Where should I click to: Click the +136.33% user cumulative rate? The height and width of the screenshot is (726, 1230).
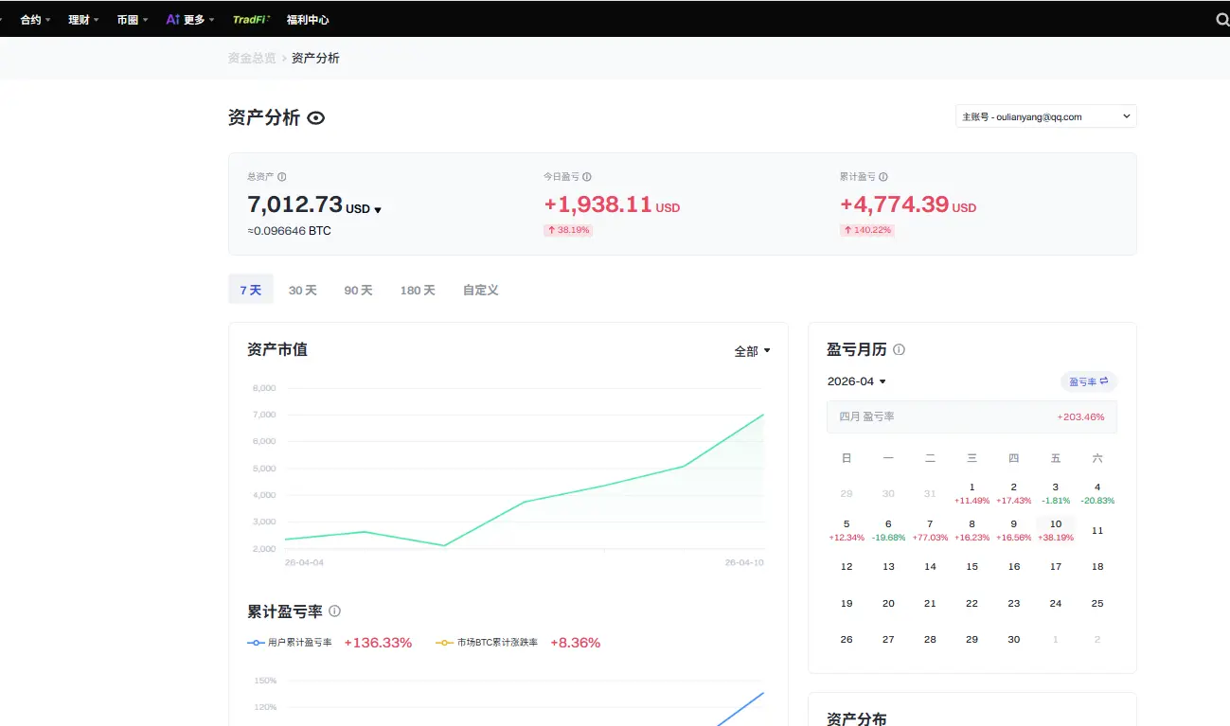pos(378,643)
